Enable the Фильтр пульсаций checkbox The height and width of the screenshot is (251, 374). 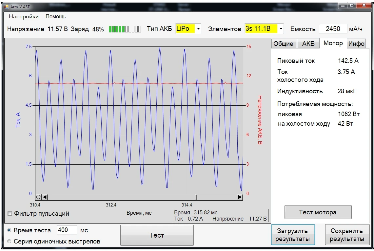pyautogui.click(x=10, y=213)
